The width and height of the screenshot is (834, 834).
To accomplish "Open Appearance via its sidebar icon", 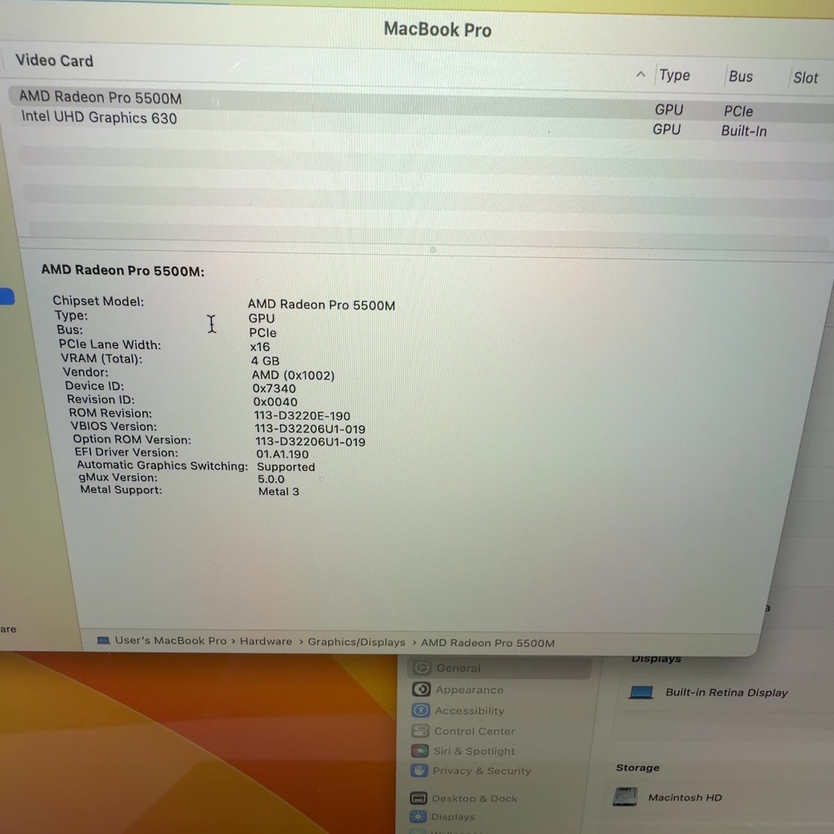I will [x=421, y=689].
